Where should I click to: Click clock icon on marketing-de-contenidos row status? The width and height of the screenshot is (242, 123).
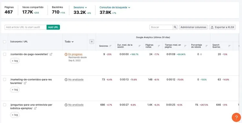click(66, 80)
